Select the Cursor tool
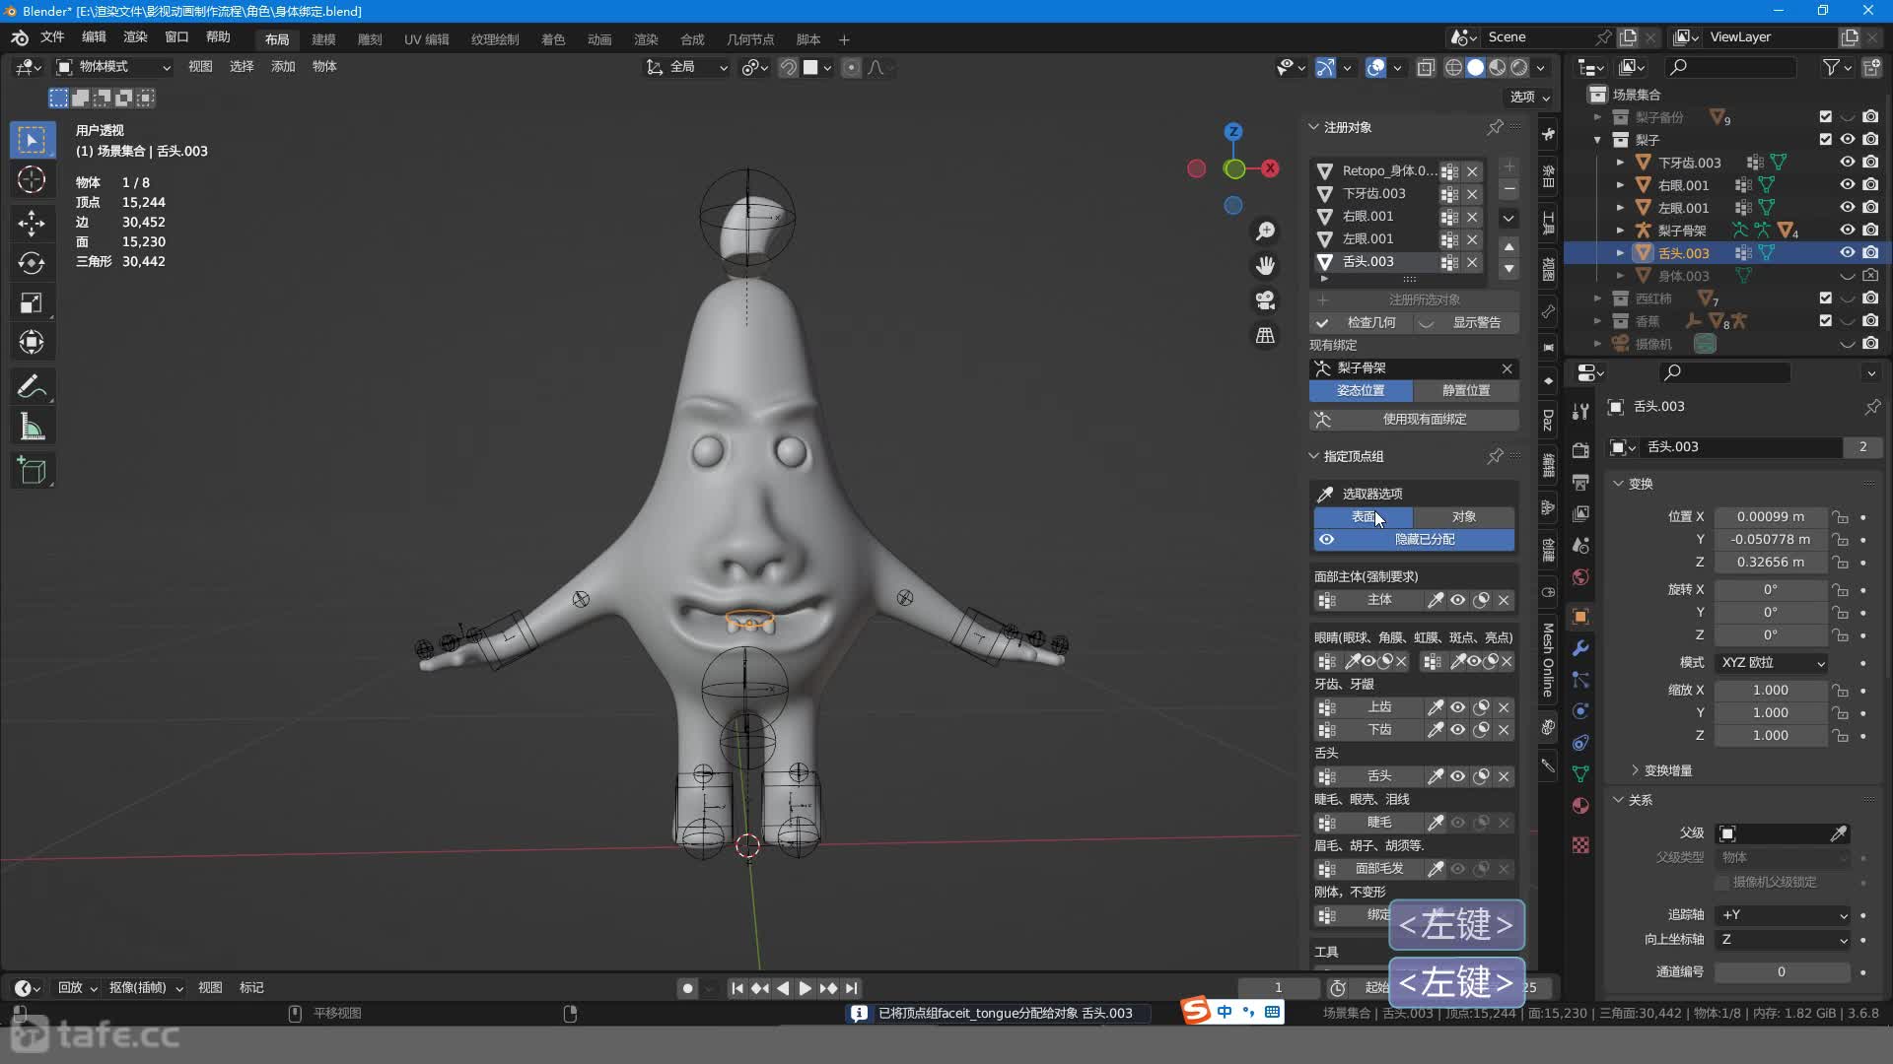The height and width of the screenshot is (1064, 1893). coord(32,180)
